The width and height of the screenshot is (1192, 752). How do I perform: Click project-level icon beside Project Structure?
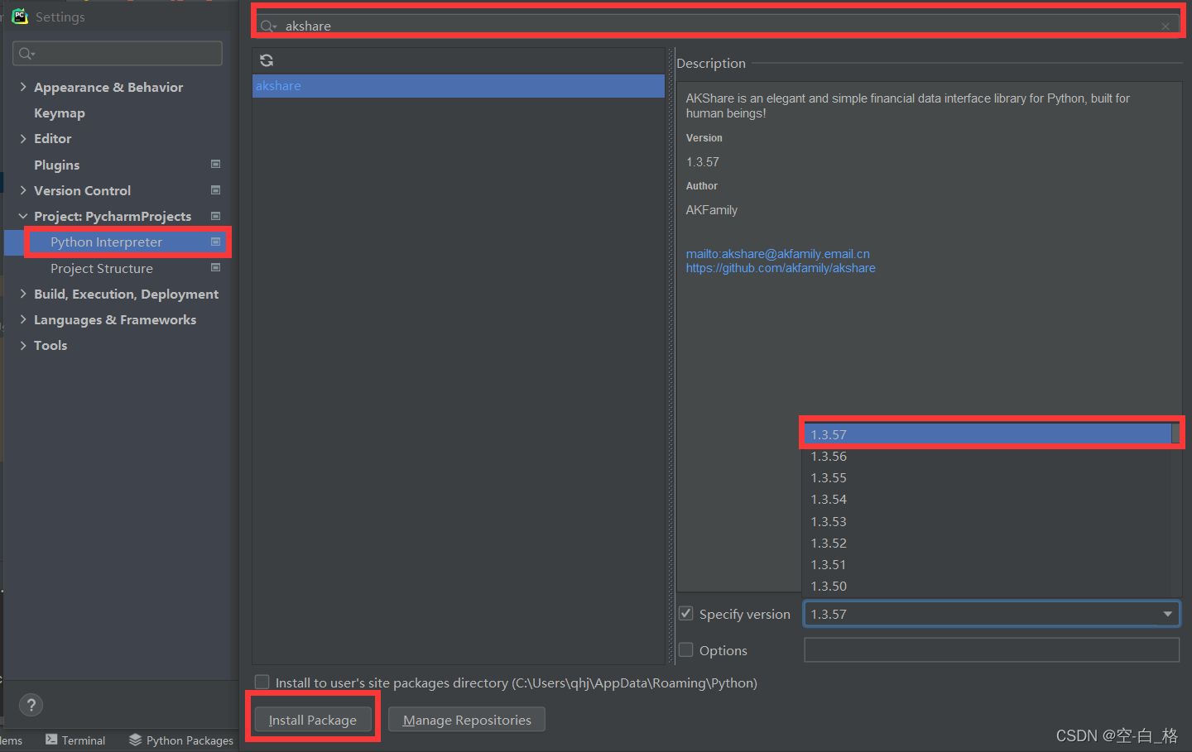point(215,267)
